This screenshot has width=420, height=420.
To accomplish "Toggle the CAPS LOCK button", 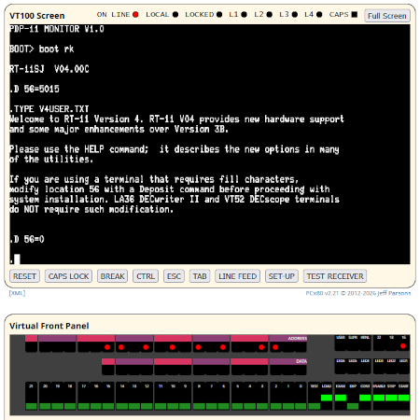I will tap(68, 276).
